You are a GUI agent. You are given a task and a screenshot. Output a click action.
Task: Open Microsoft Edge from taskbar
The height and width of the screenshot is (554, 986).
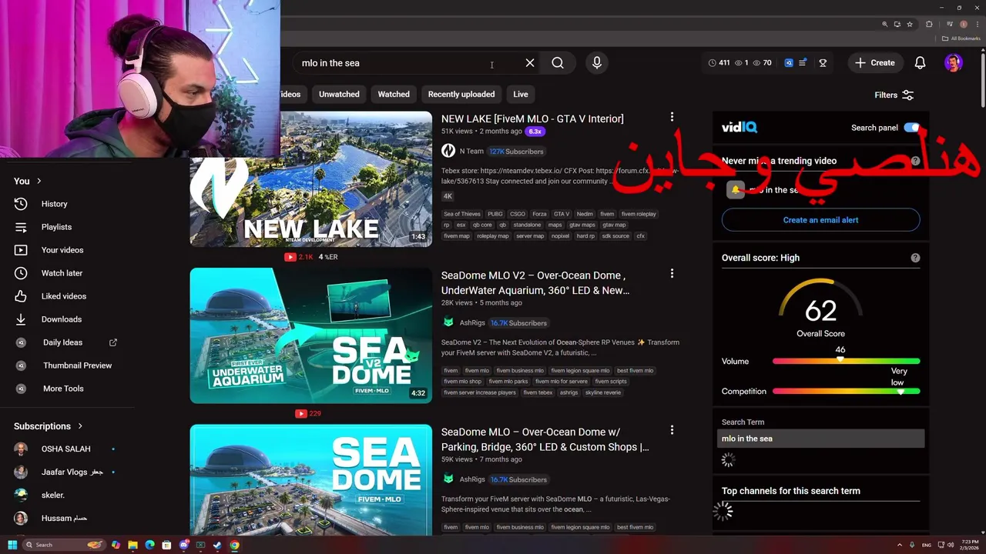(149, 545)
